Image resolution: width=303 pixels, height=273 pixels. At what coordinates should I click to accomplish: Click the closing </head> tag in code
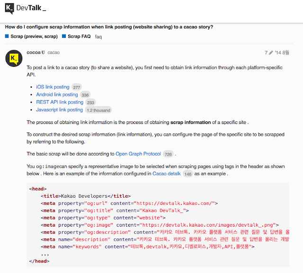[39, 261]
